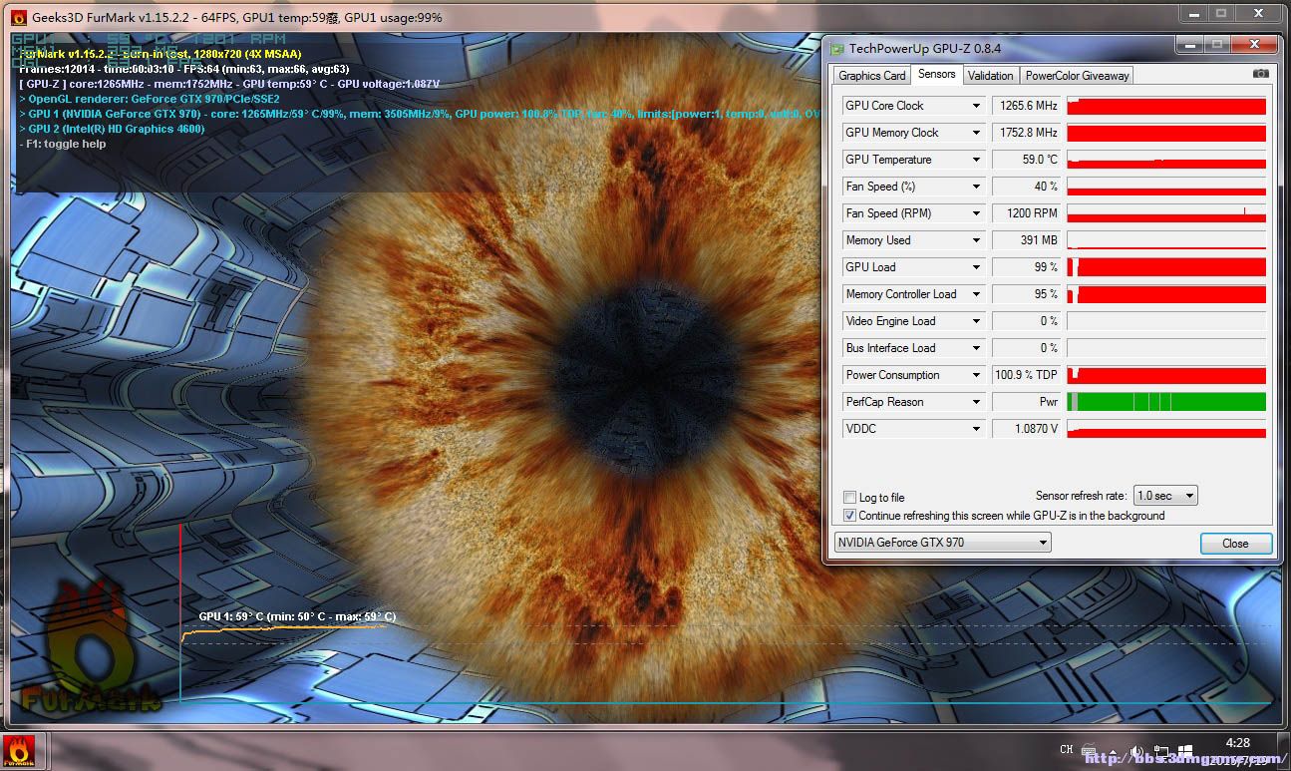This screenshot has width=1291, height=771.
Task: Click the CH language indicator
Action: click(x=1067, y=750)
